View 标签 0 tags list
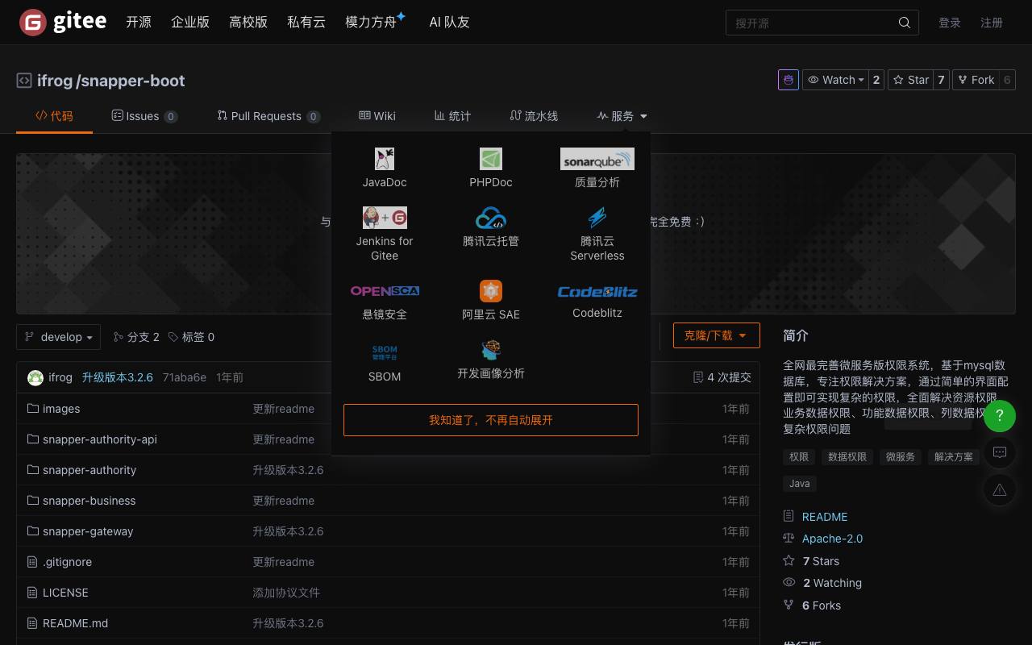This screenshot has width=1032, height=645. 191,337
